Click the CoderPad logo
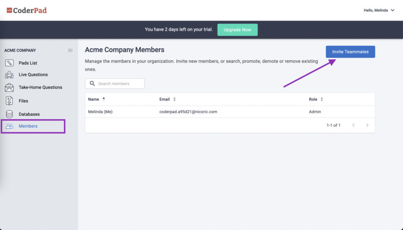 point(27,10)
